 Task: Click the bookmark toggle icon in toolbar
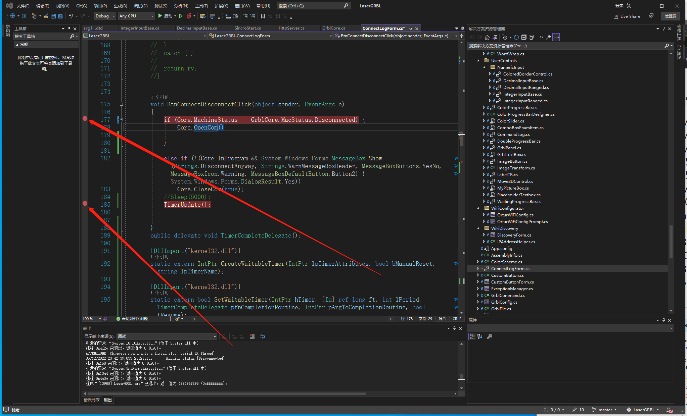[x=263, y=16]
